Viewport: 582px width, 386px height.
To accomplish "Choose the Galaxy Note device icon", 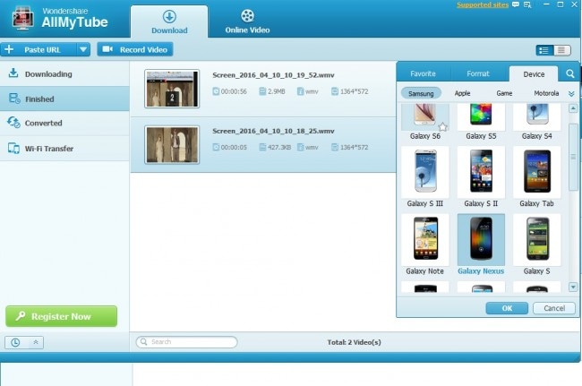I will pos(425,238).
